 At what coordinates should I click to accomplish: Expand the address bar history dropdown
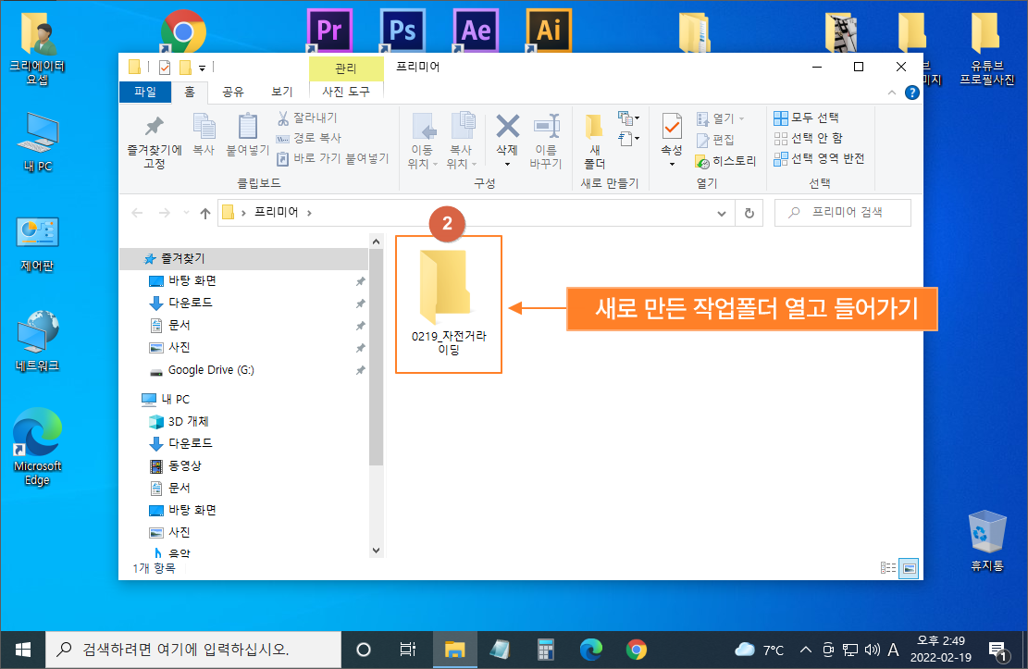[721, 213]
